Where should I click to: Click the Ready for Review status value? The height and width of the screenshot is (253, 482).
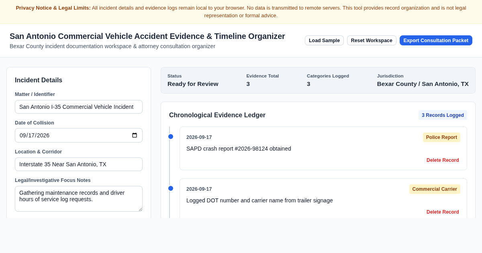193,84
